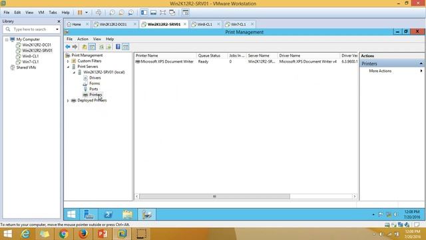The height and width of the screenshot is (240, 426).
Task: Collapse the Win2K12R2-SRV01 (local) node
Action: pyautogui.click(x=74, y=73)
